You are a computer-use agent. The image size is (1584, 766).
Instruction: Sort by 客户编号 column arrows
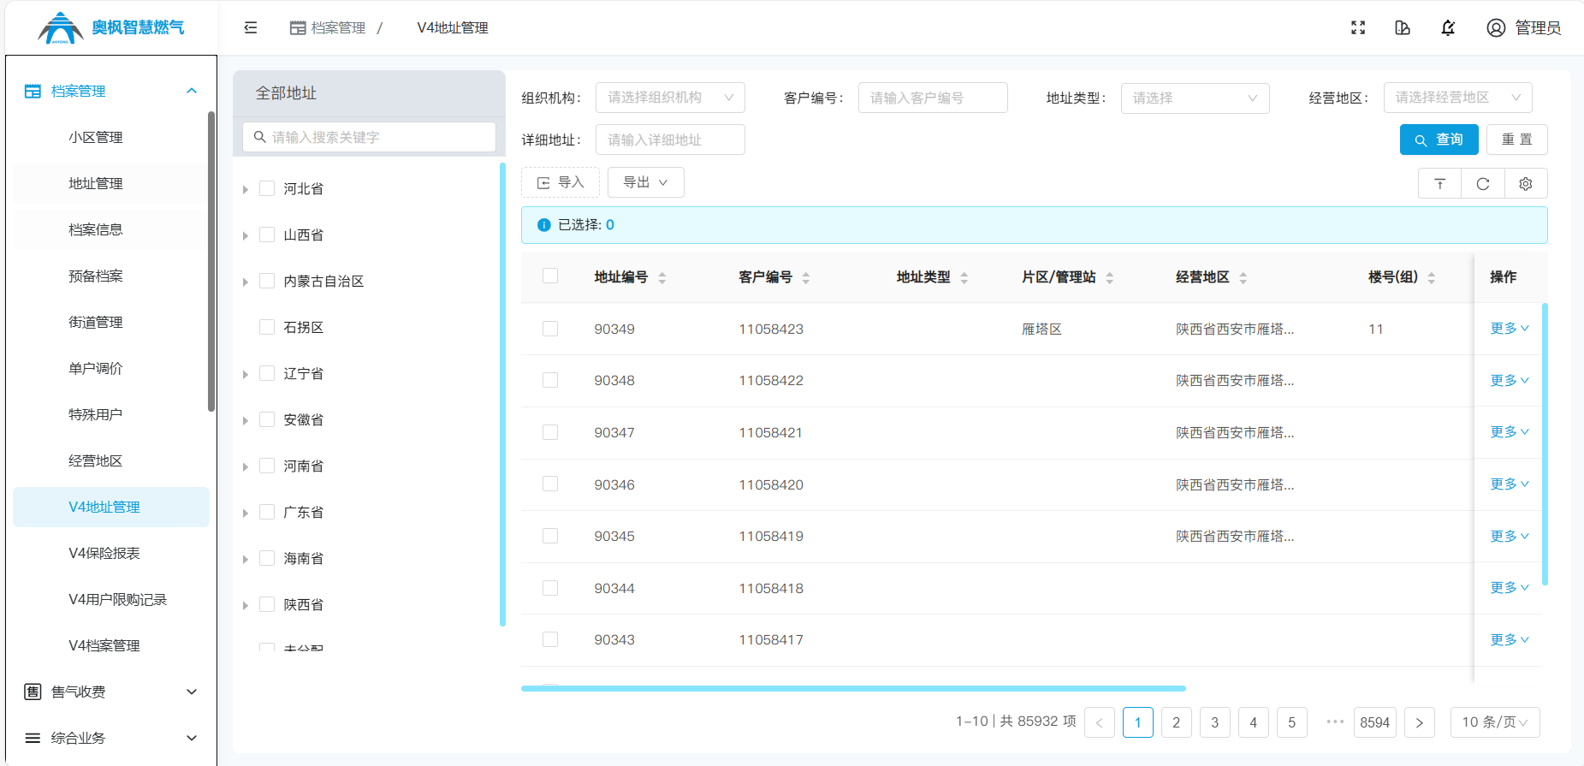tap(806, 277)
